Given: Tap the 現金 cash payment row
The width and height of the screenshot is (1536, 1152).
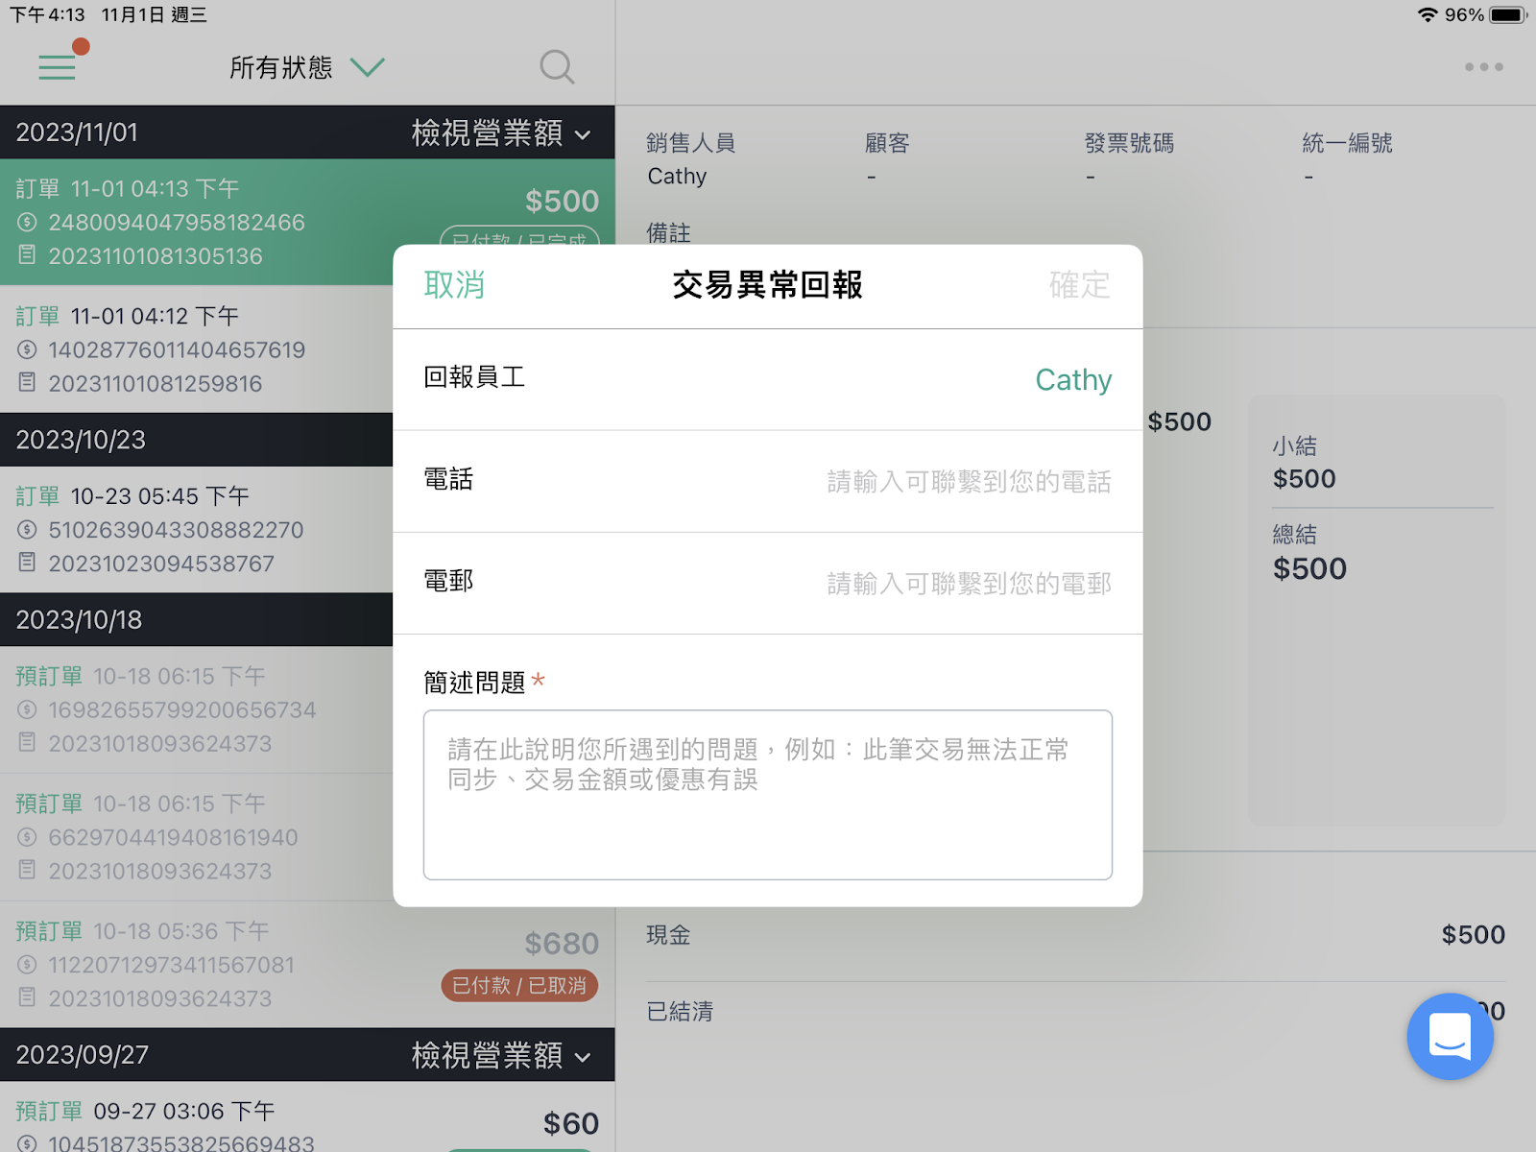Looking at the screenshot, I should click(x=1075, y=935).
